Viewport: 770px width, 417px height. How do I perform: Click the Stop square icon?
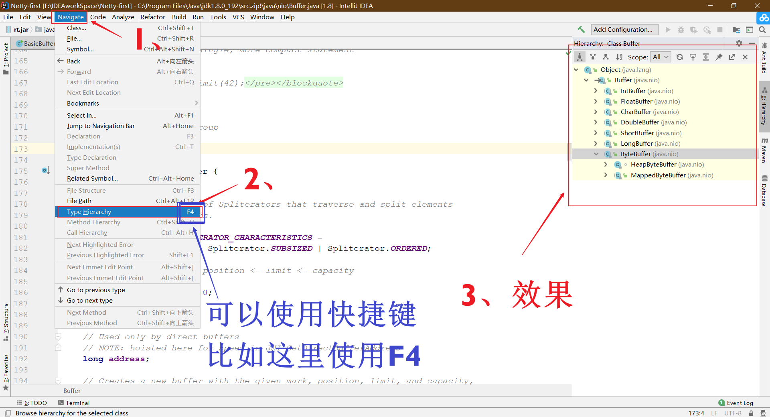(x=720, y=30)
